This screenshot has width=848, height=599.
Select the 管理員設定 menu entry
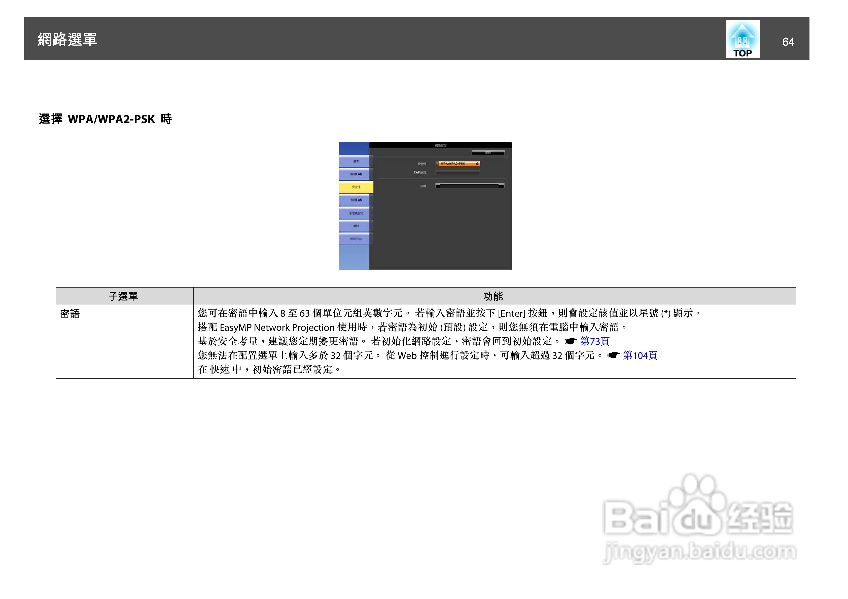[357, 213]
